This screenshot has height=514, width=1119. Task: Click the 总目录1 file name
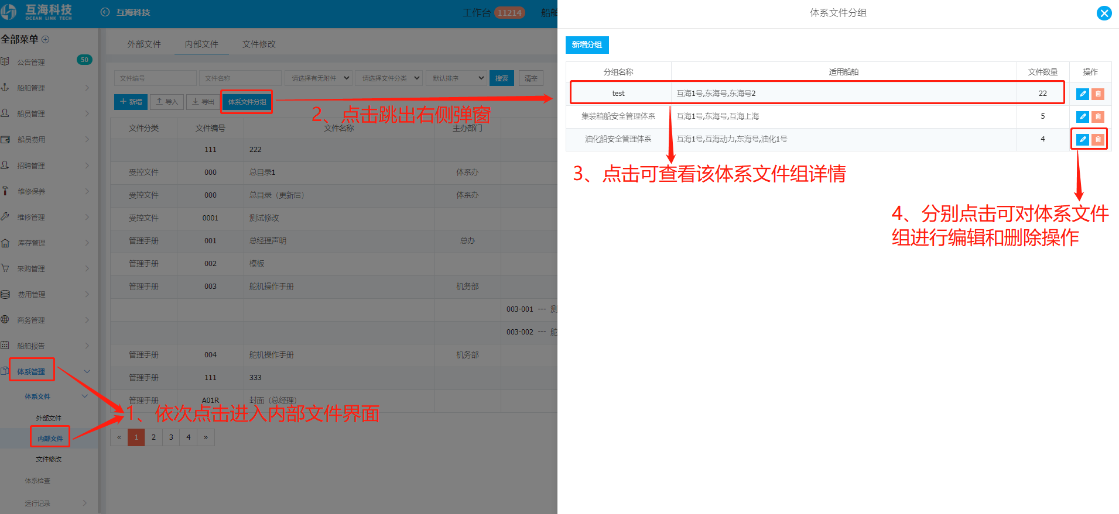pos(262,173)
